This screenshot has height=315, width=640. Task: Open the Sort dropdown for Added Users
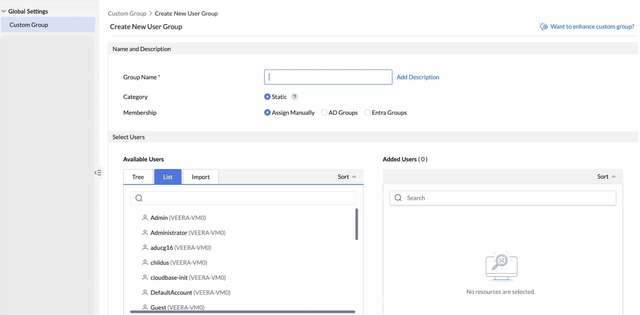tap(606, 177)
